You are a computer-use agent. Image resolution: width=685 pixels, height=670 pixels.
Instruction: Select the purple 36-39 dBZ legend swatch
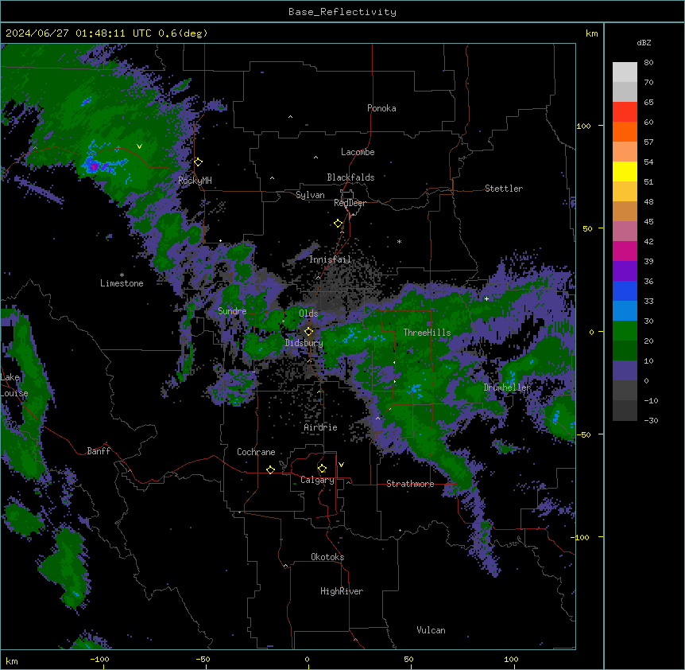(625, 271)
